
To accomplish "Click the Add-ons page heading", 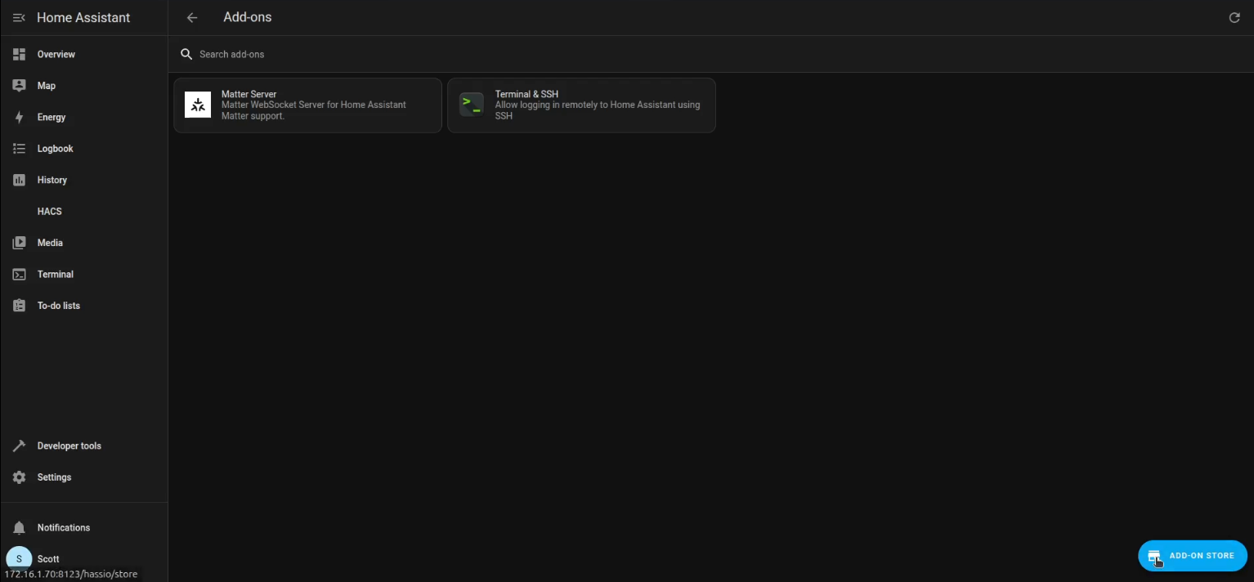I will pyautogui.click(x=248, y=17).
